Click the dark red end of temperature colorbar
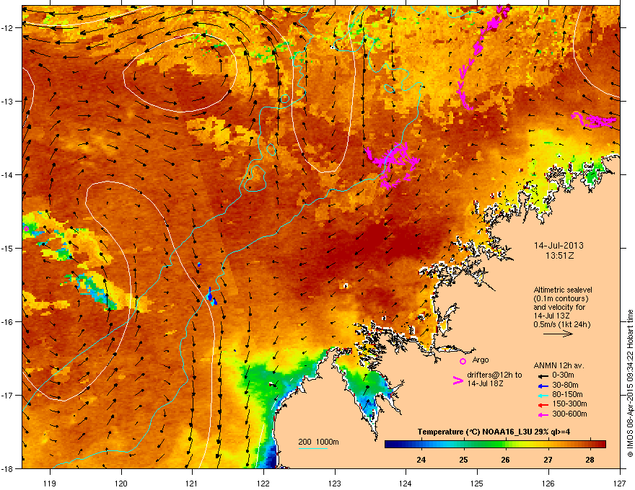 coord(600,445)
